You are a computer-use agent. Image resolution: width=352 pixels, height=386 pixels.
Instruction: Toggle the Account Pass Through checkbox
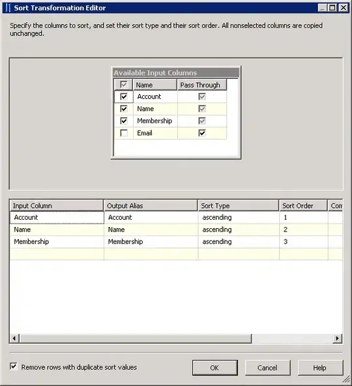point(202,96)
